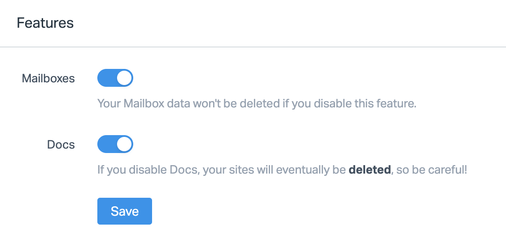Disable the Mailboxes feature toggle
The width and height of the screenshot is (506, 251).
[115, 78]
